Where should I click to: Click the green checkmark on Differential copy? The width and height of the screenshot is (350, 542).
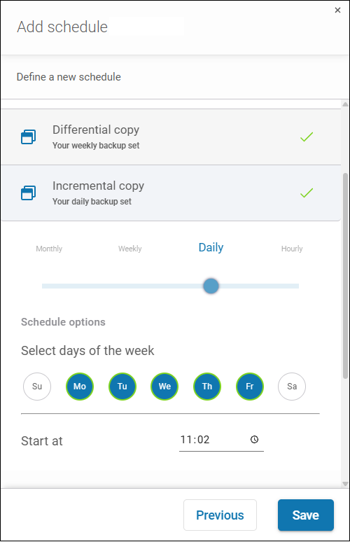tap(307, 137)
